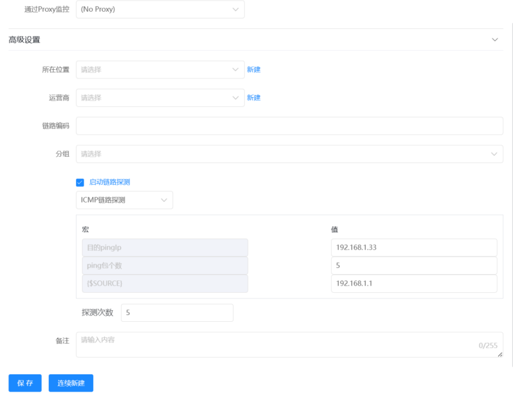513x396 pixels.
Task: Click the disabled 目的pingIp macro field
Action: (x=165, y=248)
